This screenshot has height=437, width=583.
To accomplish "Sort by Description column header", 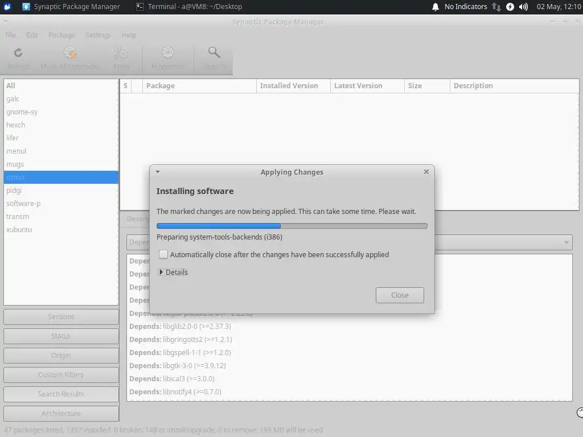I will pyautogui.click(x=514, y=86).
